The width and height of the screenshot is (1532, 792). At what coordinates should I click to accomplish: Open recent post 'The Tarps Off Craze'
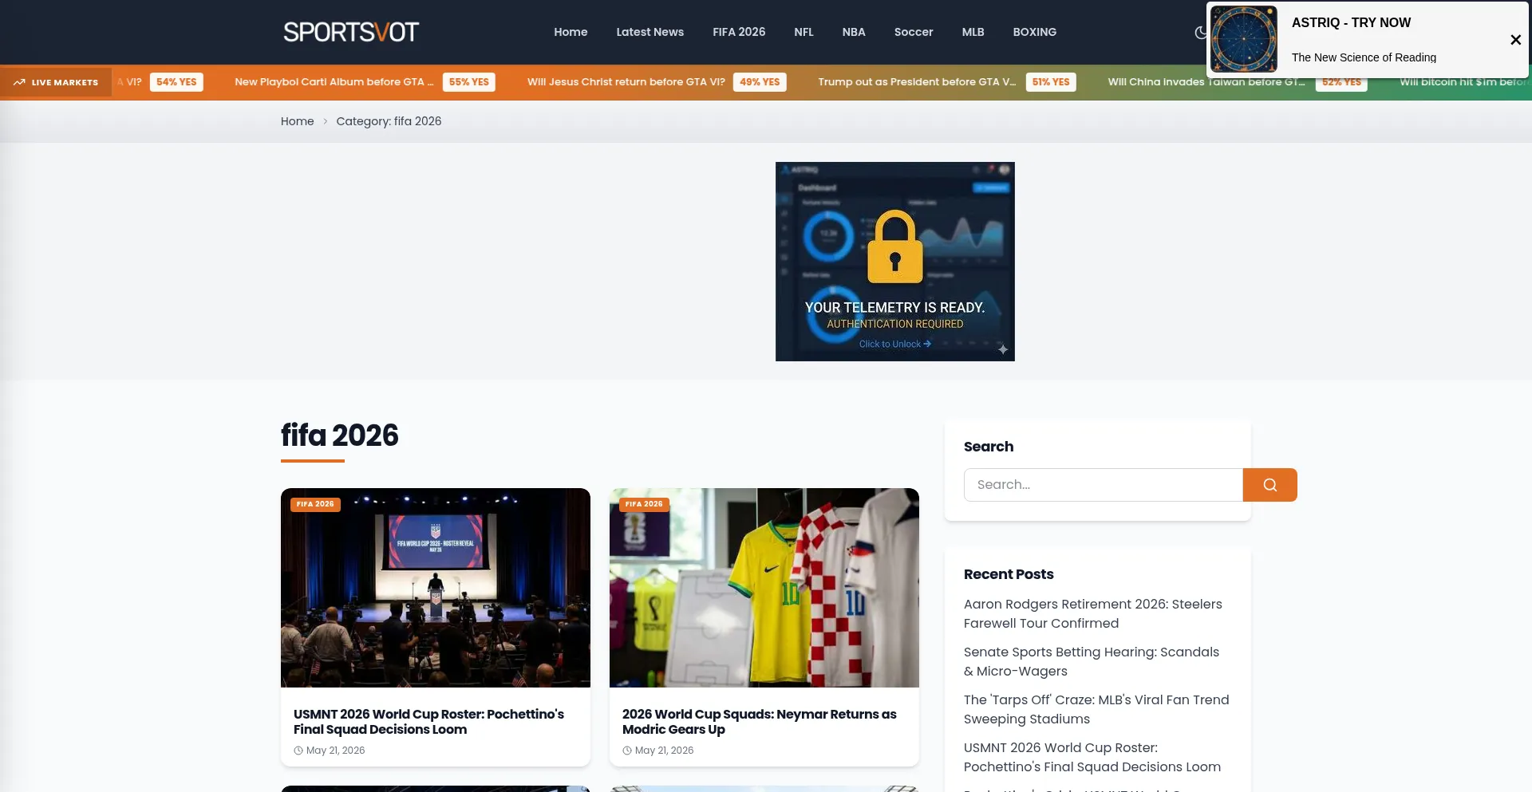click(x=1096, y=710)
